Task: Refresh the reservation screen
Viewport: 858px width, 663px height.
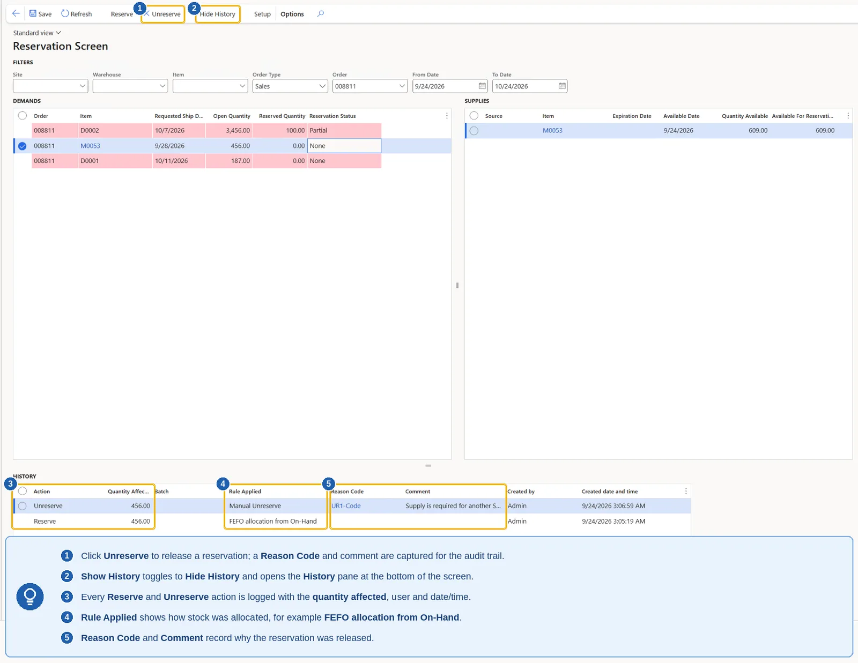Action: click(77, 14)
